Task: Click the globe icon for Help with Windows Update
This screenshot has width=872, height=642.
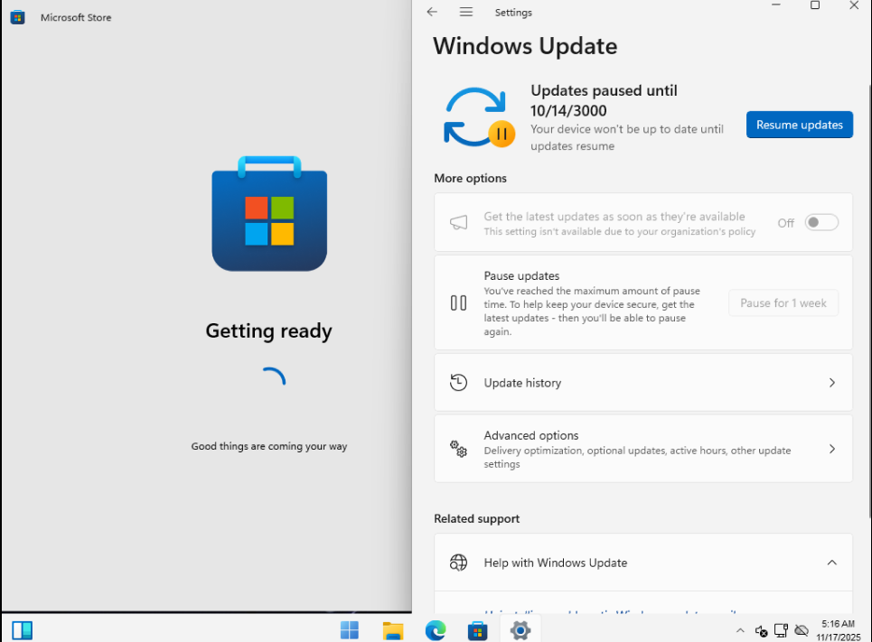Action: click(x=458, y=563)
